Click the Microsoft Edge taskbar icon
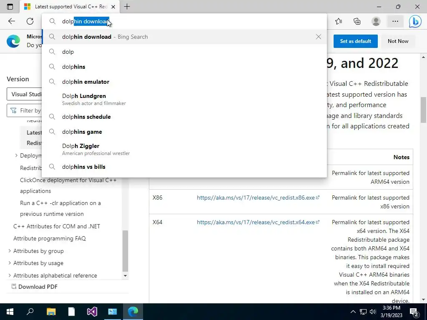 (133, 312)
